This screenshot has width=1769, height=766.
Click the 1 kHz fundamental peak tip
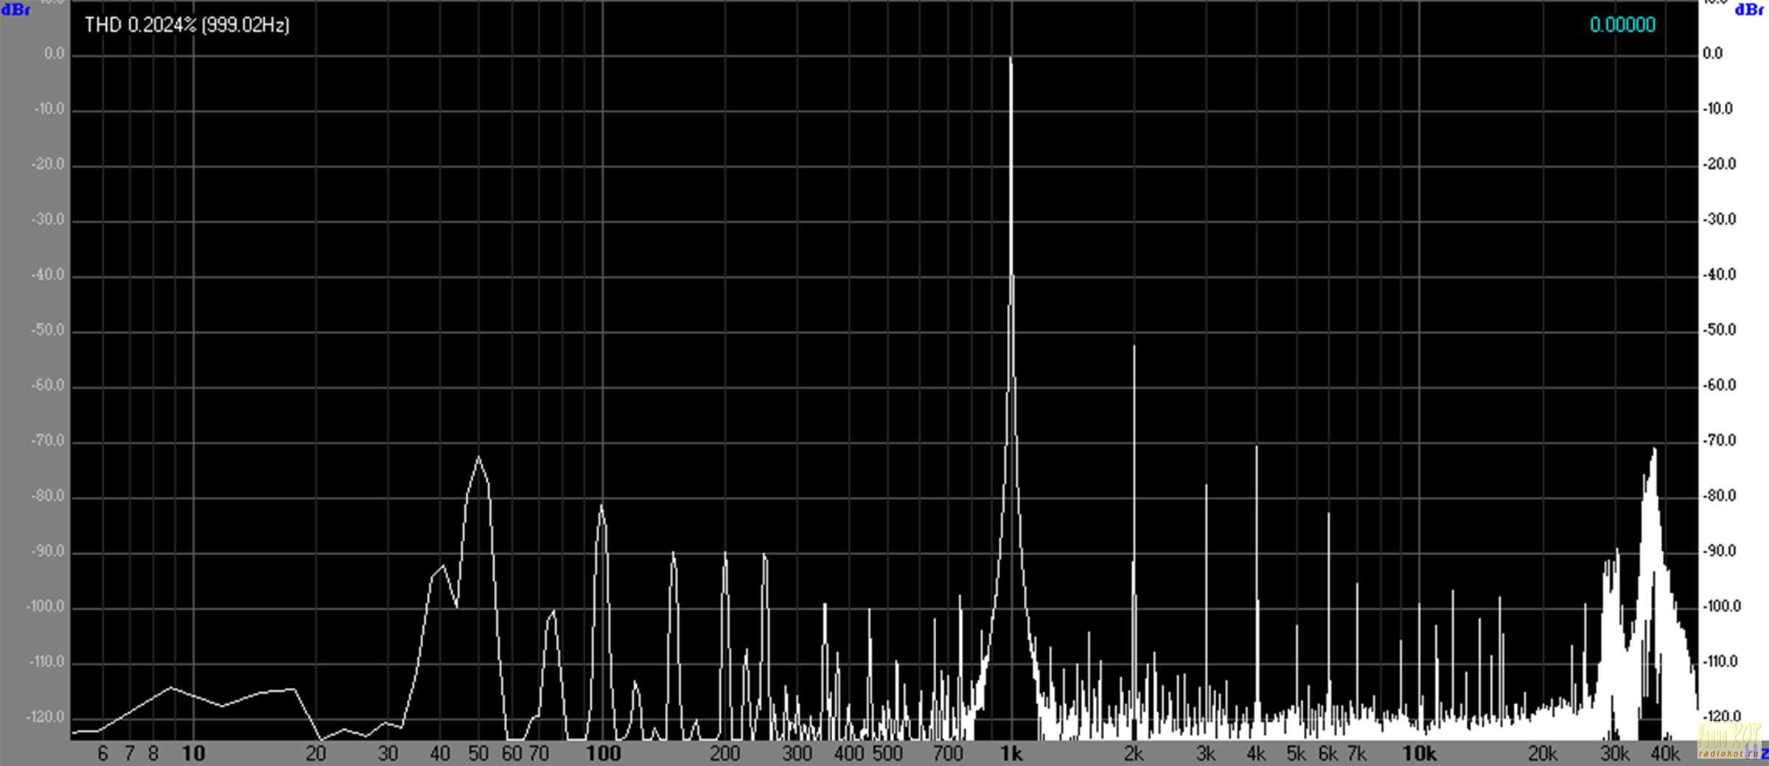[1011, 59]
